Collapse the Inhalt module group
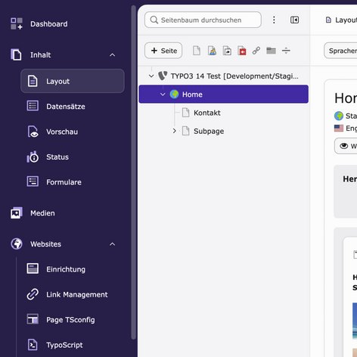Image resolution: width=357 pixels, height=357 pixels. (112, 55)
